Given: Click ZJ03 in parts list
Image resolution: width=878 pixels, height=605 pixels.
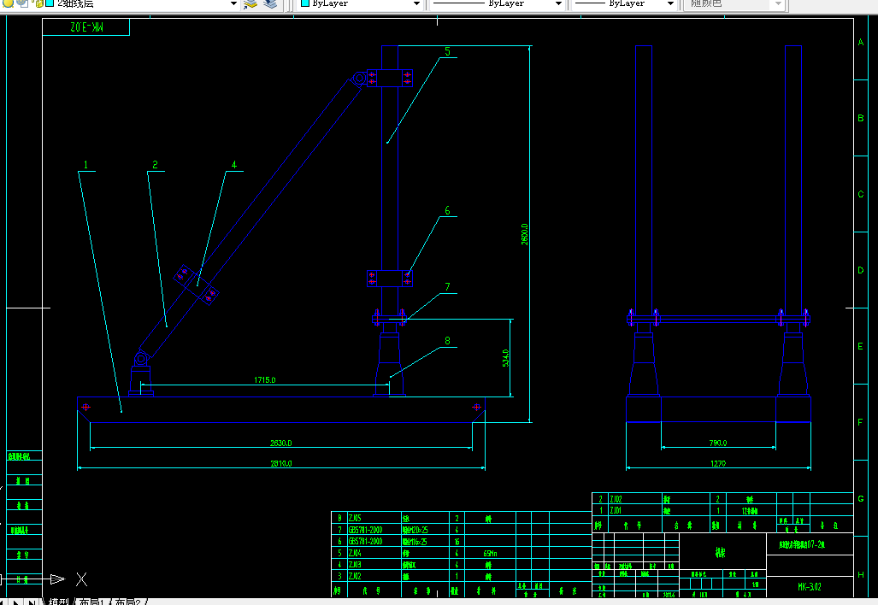Looking at the screenshot, I should pos(355,565).
